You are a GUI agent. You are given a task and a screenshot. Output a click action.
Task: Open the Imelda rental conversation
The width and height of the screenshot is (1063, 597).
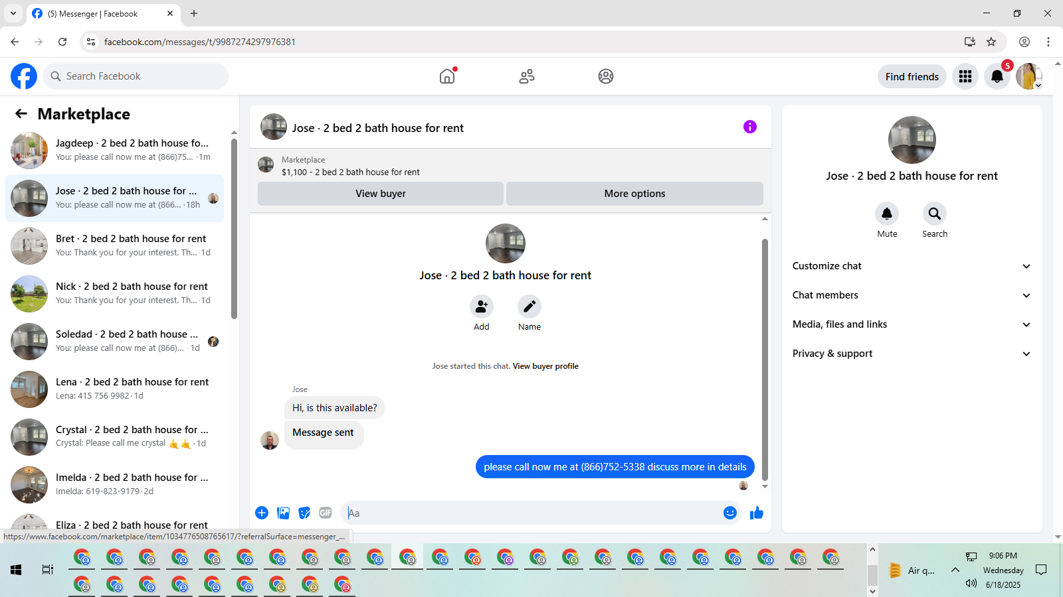coord(114,485)
